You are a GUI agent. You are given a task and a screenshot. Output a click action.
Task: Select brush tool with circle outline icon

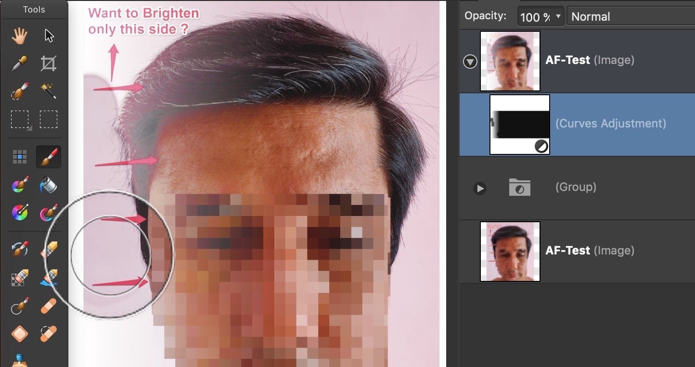coord(20,306)
